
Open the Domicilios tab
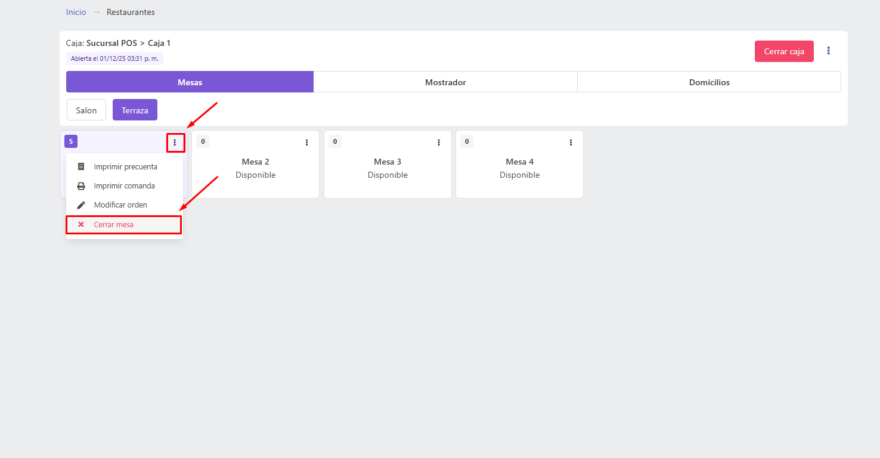[709, 82]
